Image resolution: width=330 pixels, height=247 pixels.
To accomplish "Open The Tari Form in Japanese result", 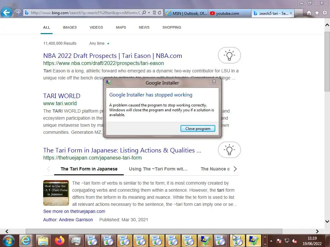I will 122,151.
